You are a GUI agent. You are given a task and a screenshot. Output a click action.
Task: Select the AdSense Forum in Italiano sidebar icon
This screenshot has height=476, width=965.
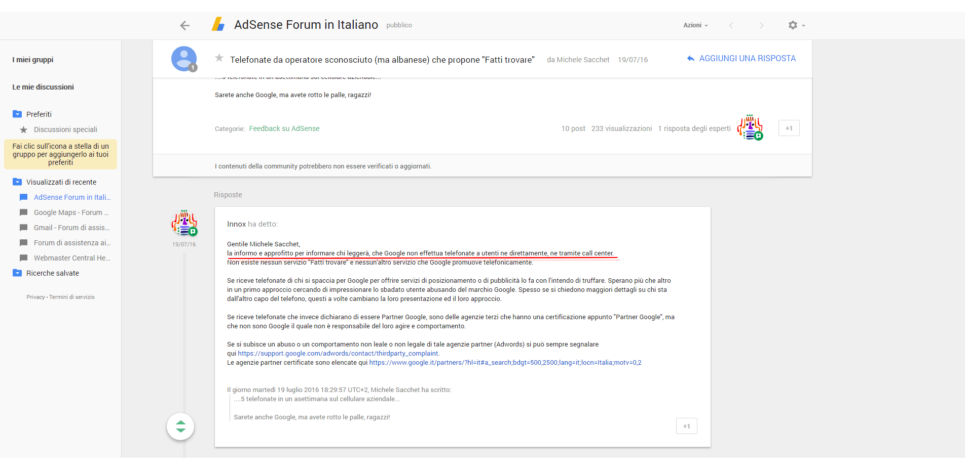tap(23, 197)
